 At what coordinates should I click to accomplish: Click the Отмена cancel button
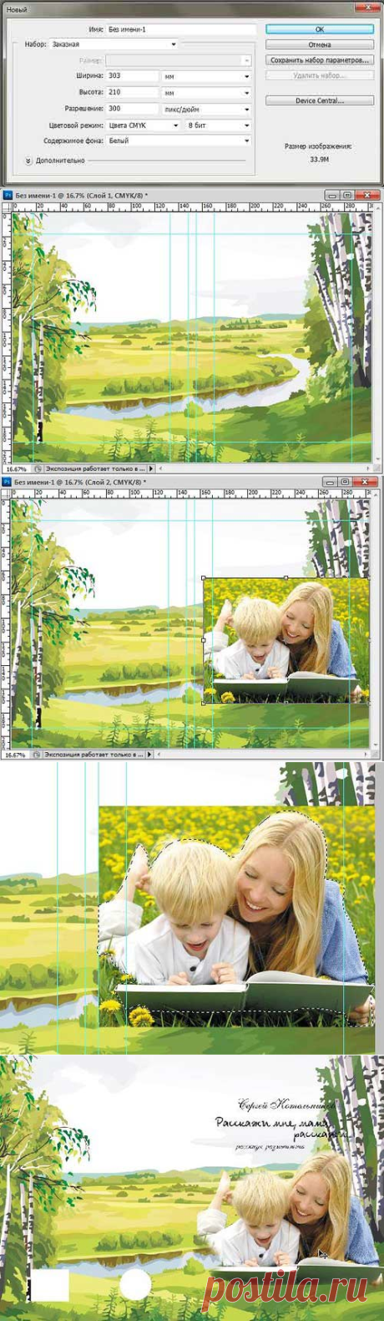point(320,44)
